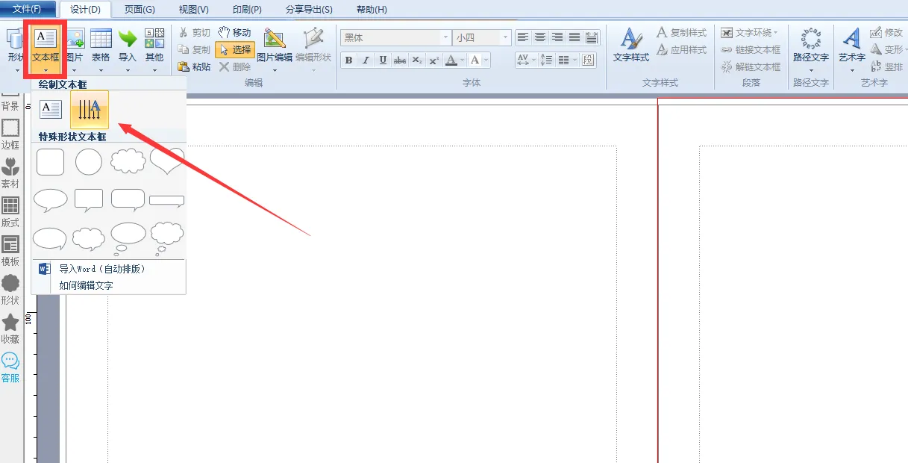This screenshot has width=908, height=463.
Task: Click 如何编辑文字 how to edit text
Action: (x=86, y=285)
